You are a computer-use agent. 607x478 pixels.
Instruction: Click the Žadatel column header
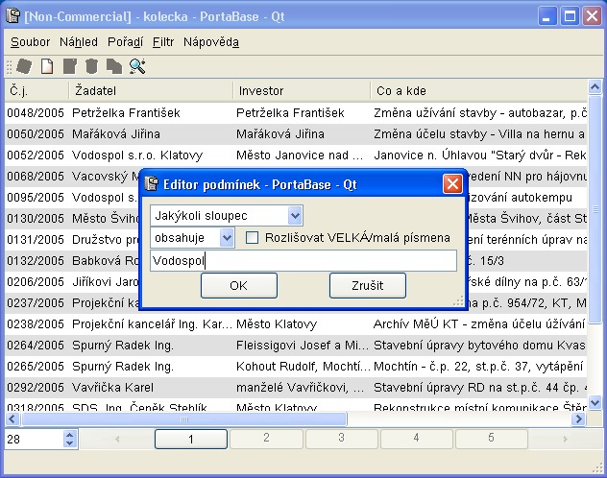point(151,91)
